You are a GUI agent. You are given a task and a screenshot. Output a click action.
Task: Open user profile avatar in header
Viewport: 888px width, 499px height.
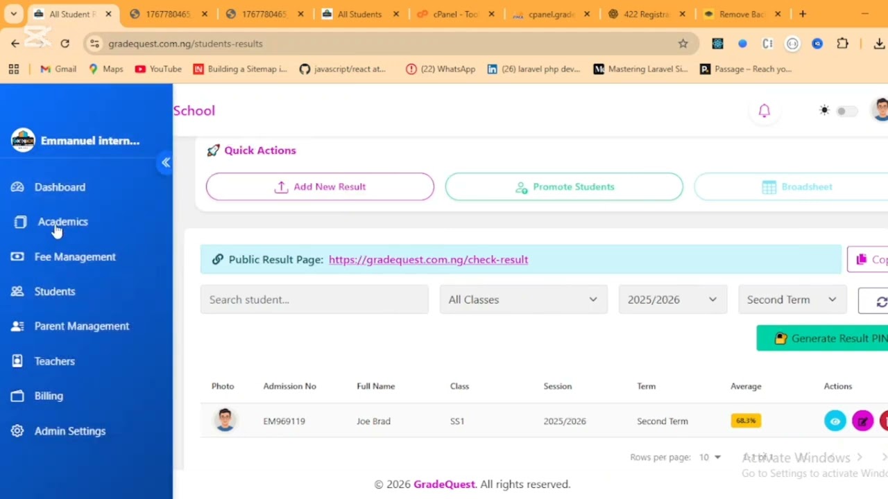(x=880, y=110)
